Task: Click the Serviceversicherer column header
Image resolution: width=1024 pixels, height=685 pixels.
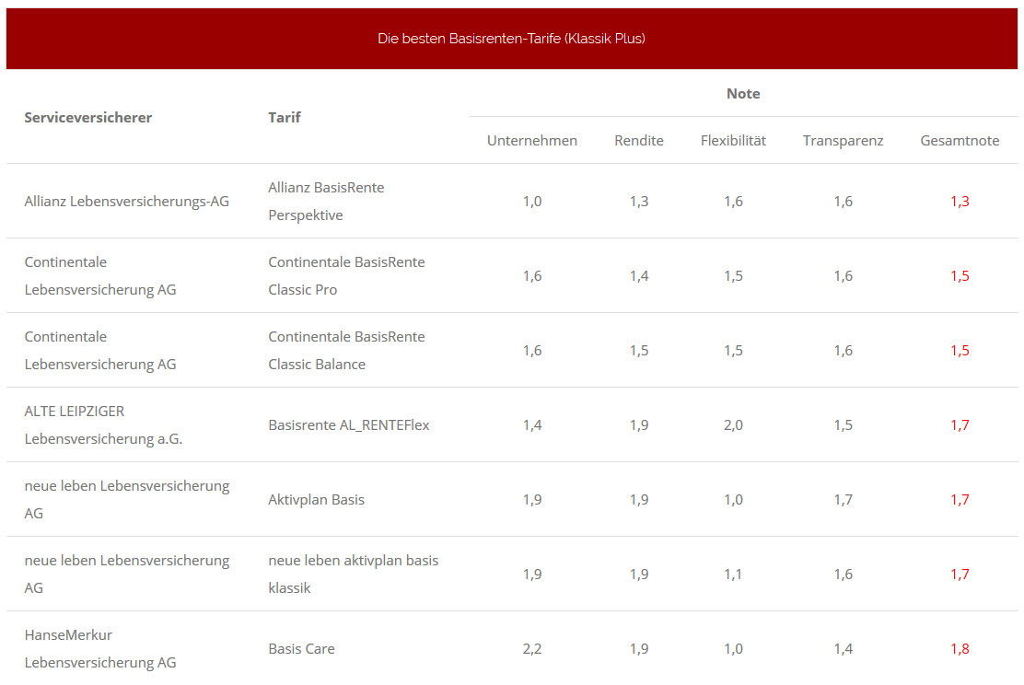Action: pos(88,118)
